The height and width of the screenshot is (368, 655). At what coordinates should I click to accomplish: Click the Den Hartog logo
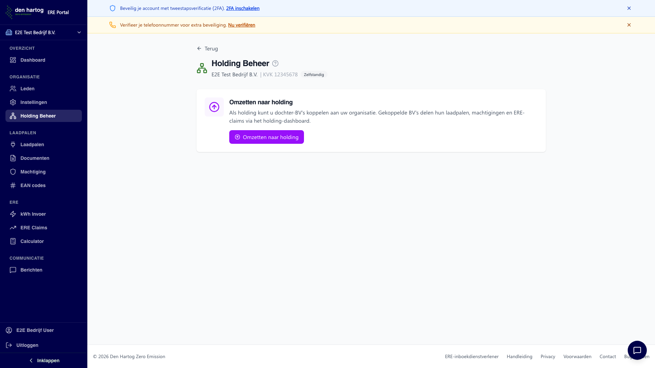click(x=25, y=12)
